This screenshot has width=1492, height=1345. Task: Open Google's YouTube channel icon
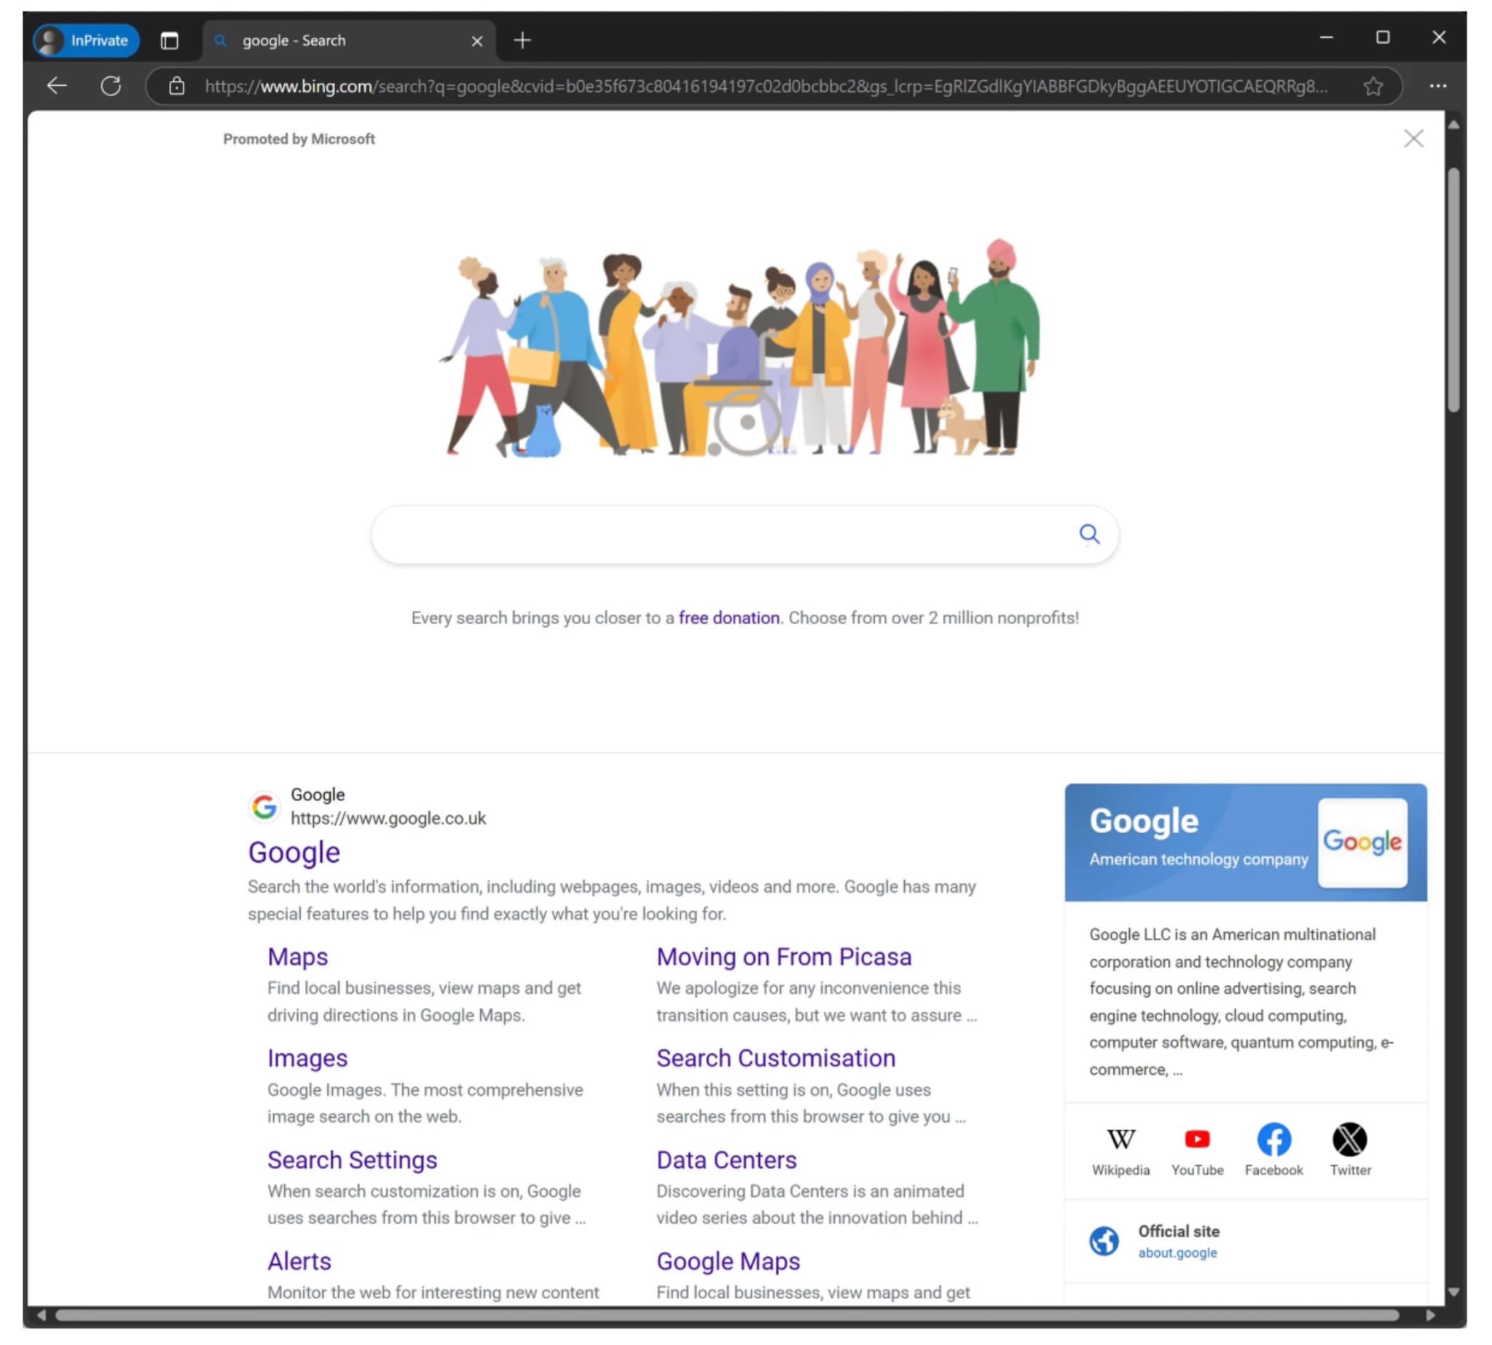(1198, 1140)
